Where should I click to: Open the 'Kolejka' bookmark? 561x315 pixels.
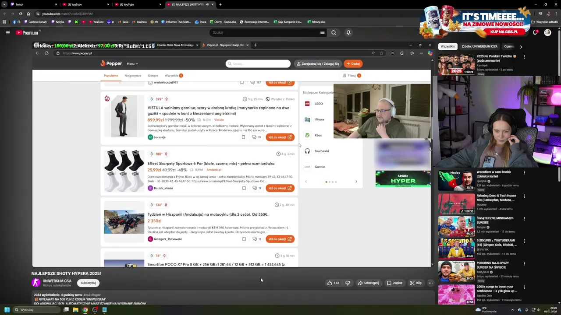tap(58, 22)
